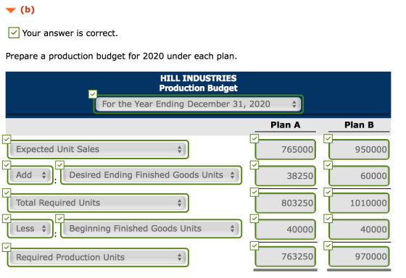406x278 pixels.
Task: Click the green check next to 'Your answer is correct'
Action: tap(14, 33)
